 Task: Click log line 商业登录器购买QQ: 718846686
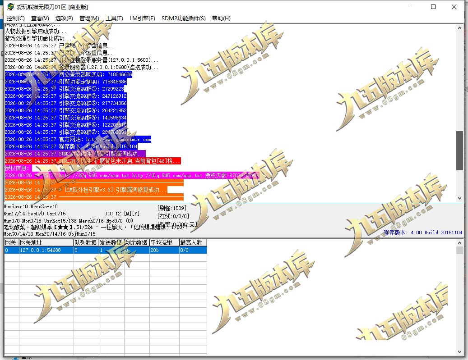[68, 74]
